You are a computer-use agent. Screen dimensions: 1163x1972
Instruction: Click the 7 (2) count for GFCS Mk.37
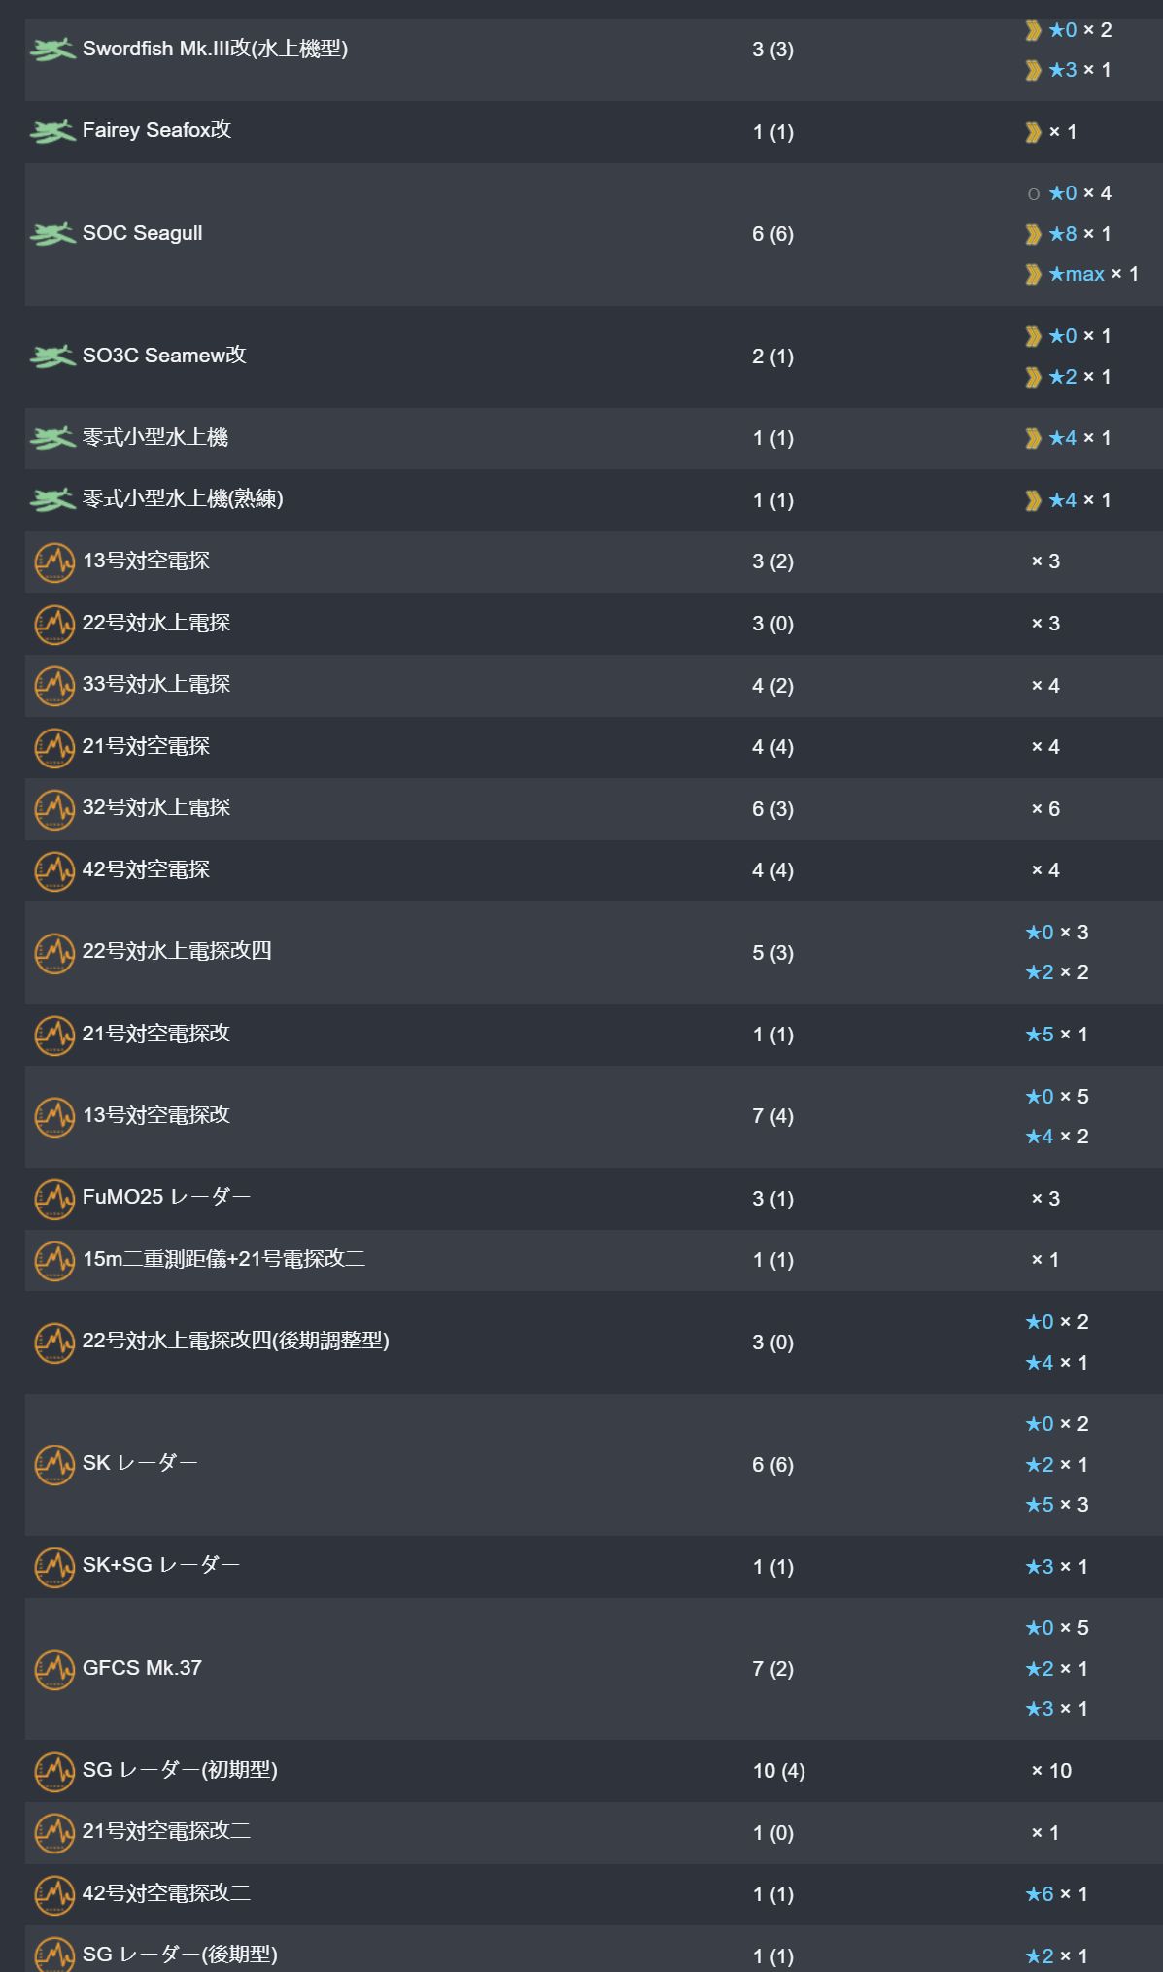[x=772, y=1669]
